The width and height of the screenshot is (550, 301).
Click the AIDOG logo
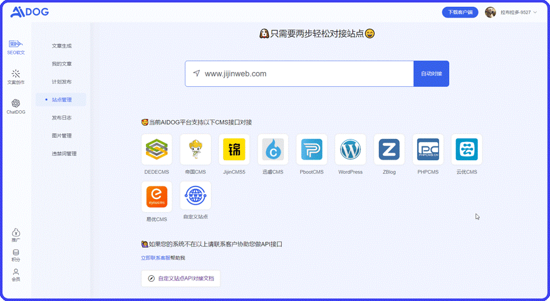[x=30, y=12]
